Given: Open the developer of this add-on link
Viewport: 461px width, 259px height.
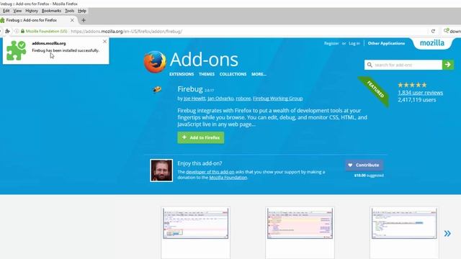Looking at the screenshot, I should tap(210, 172).
